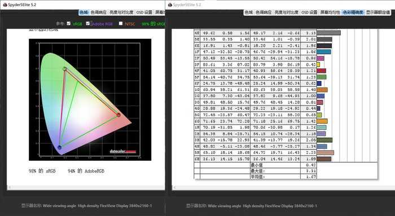
Task: Open 色调响应 tab in the left window
Action: (x=99, y=12)
